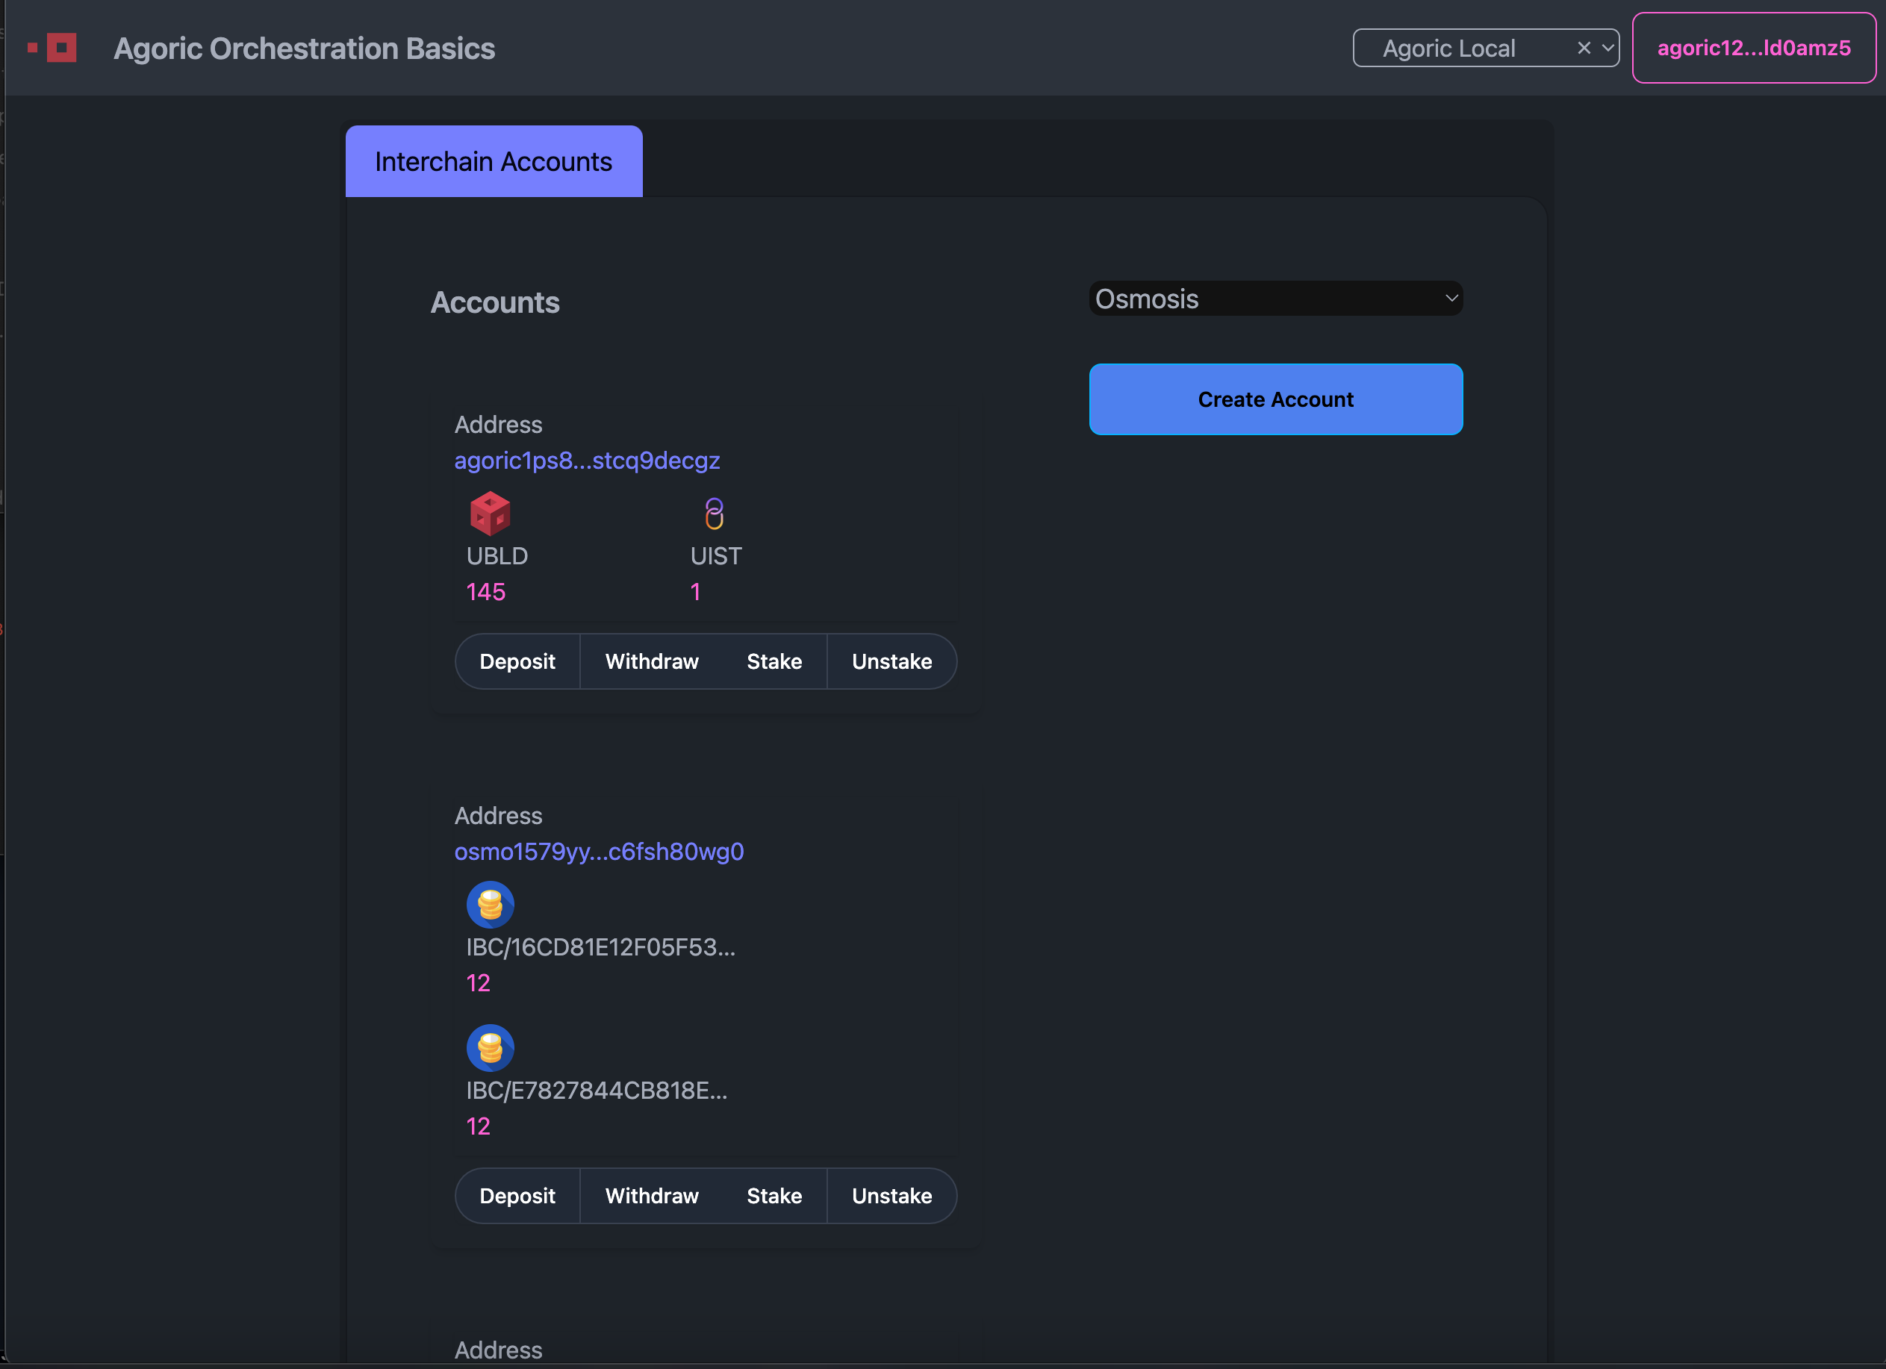Click the Agoric red square logo
1886x1369 pixels.
(x=60, y=49)
